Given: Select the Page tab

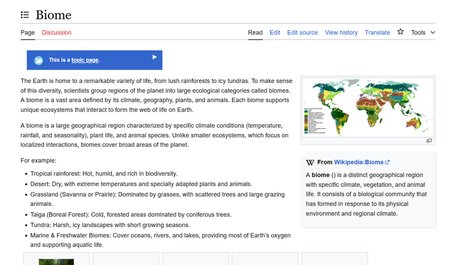Looking at the screenshot, I should tap(28, 33).
